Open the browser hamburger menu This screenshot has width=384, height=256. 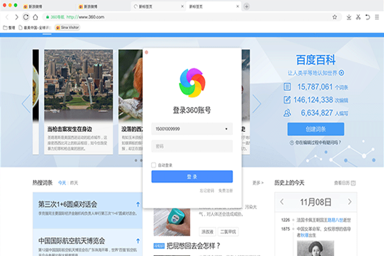point(376,17)
